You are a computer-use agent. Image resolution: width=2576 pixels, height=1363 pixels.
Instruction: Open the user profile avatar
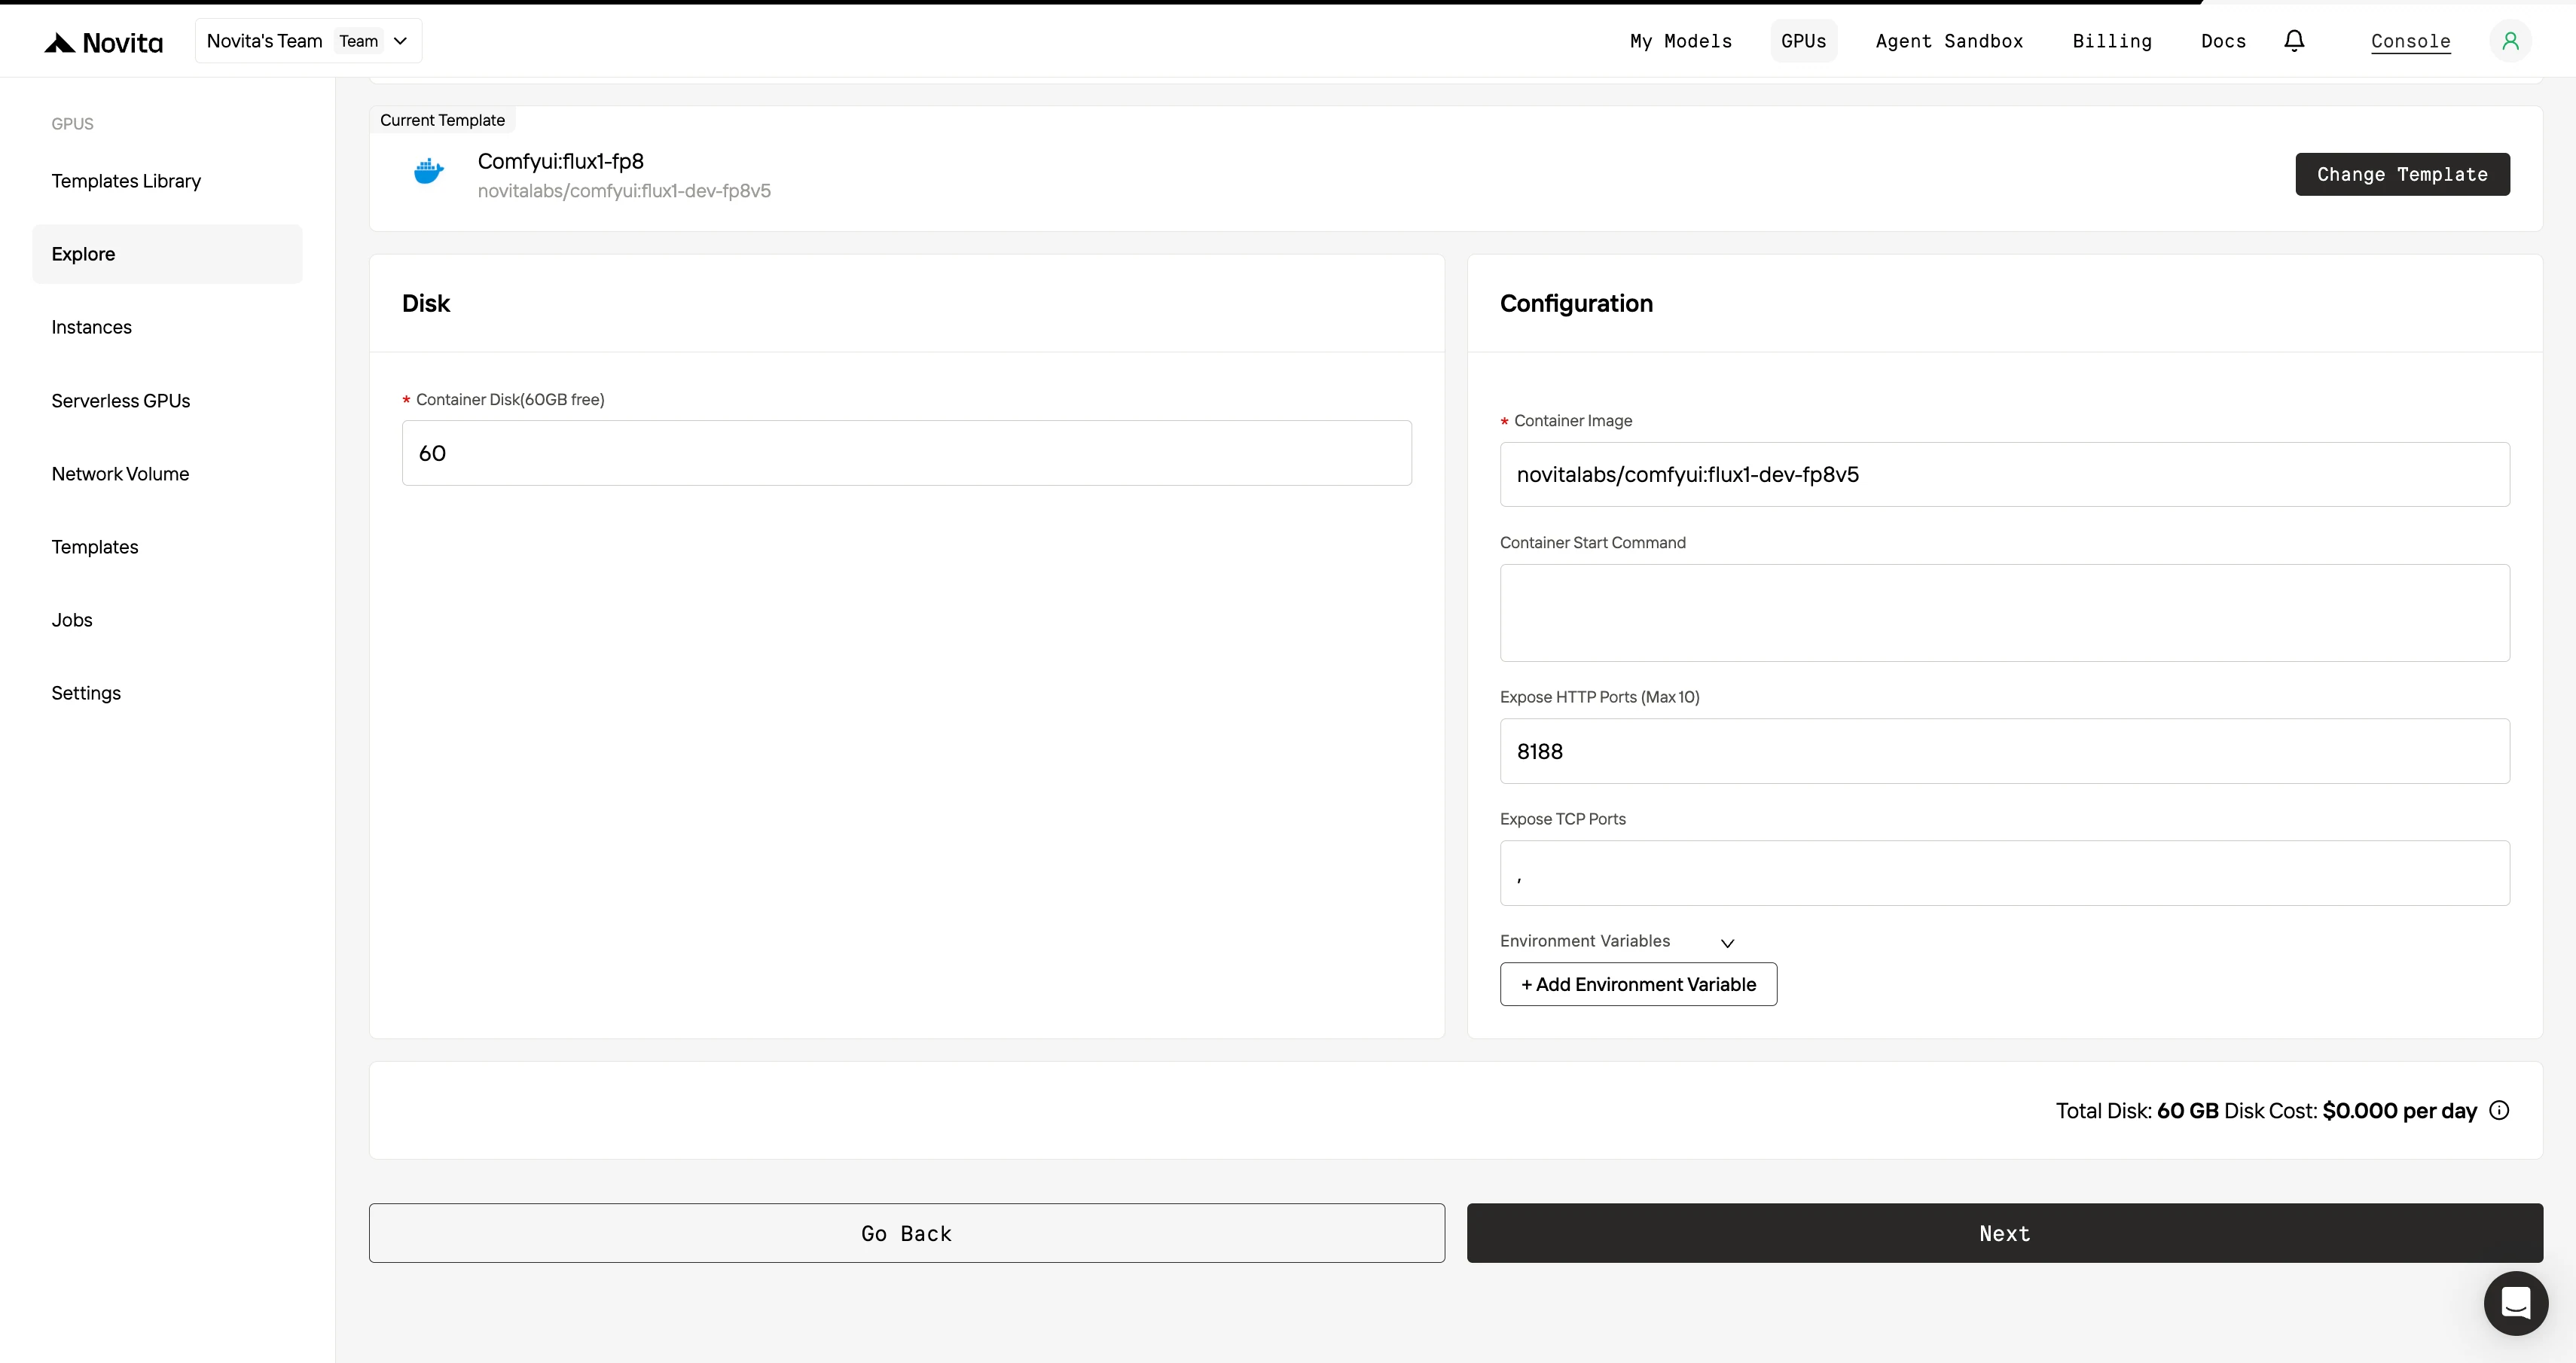2510,41
